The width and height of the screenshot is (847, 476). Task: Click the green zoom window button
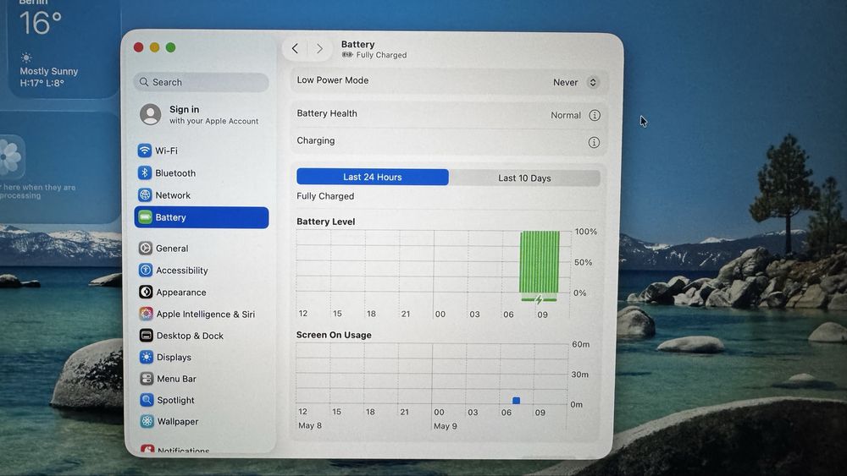171,47
